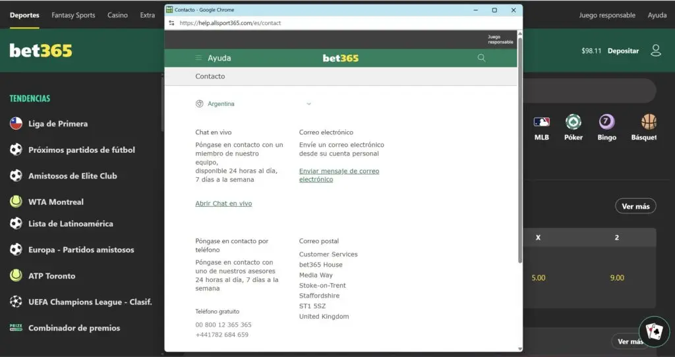Click the bet365 logo in the help popup

341,58
